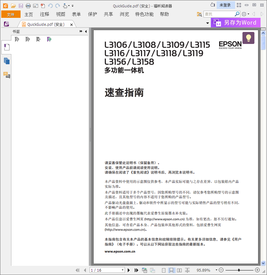Open the document tab list dropdown arrow
267x275 pixels.
(207, 23)
